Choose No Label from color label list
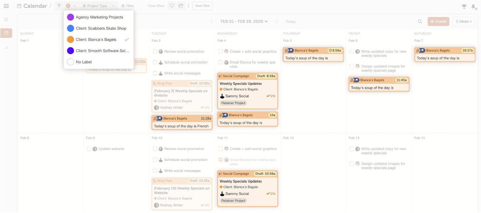The height and width of the screenshot is (213, 481). coord(99,62)
